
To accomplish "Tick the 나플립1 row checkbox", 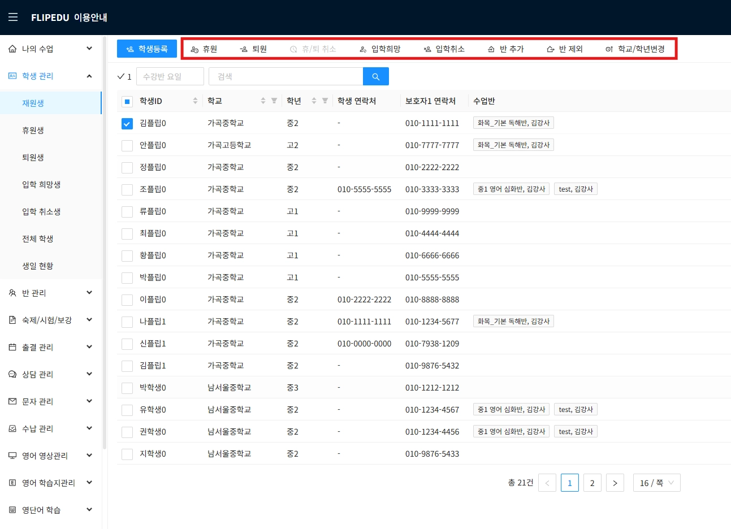I will click(x=127, y=322).
